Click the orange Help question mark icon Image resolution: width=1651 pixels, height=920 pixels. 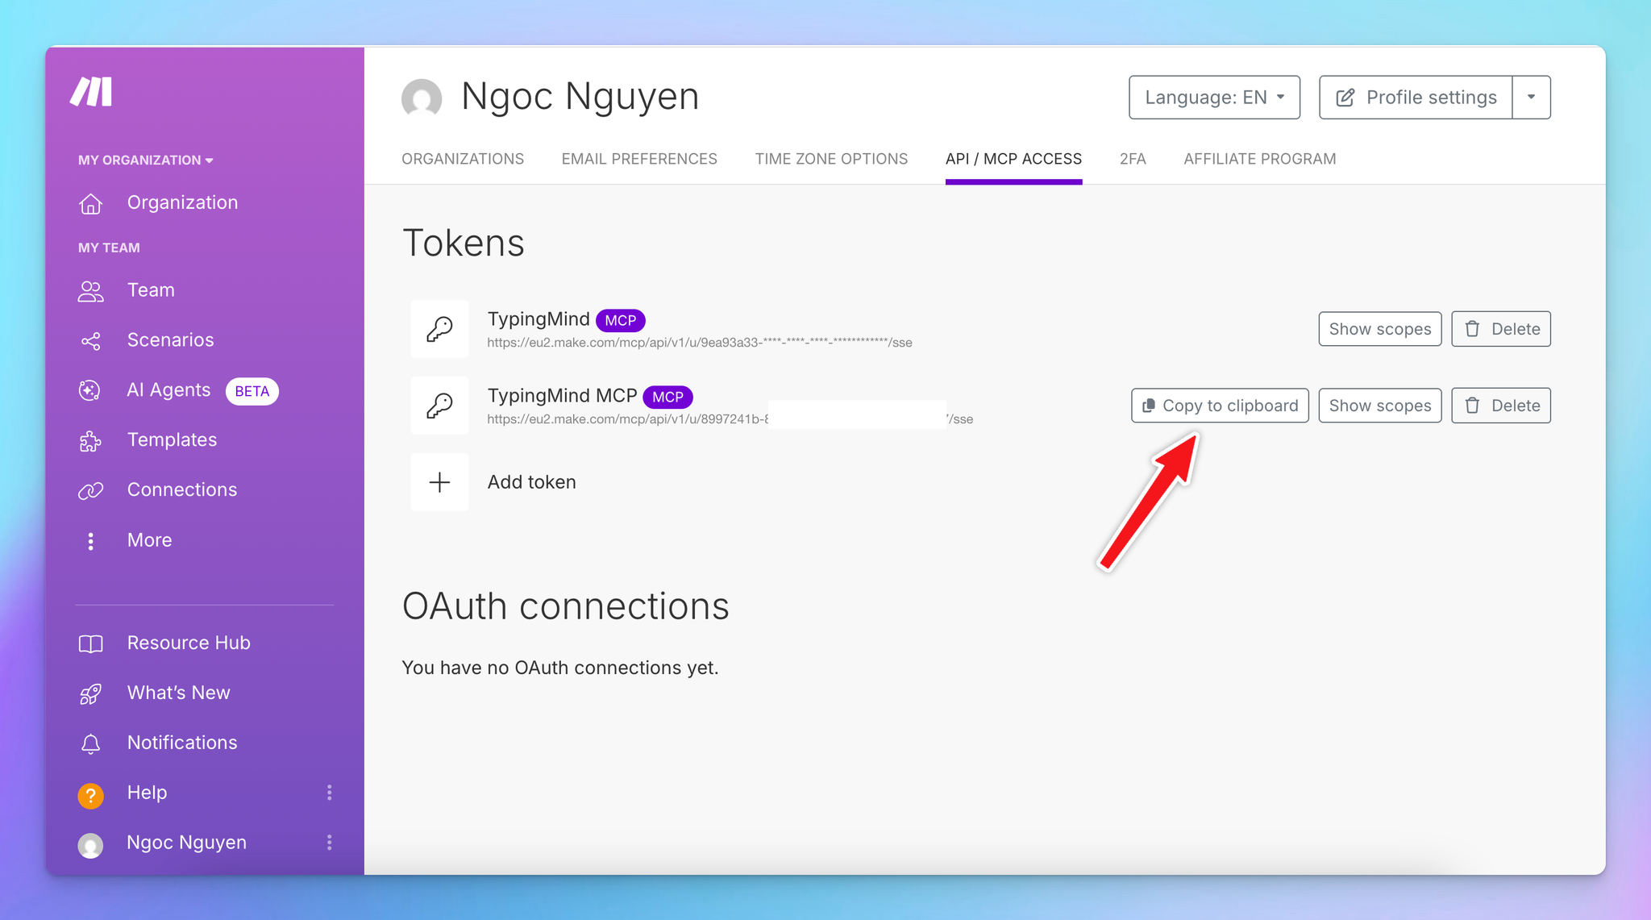point(90,795)
